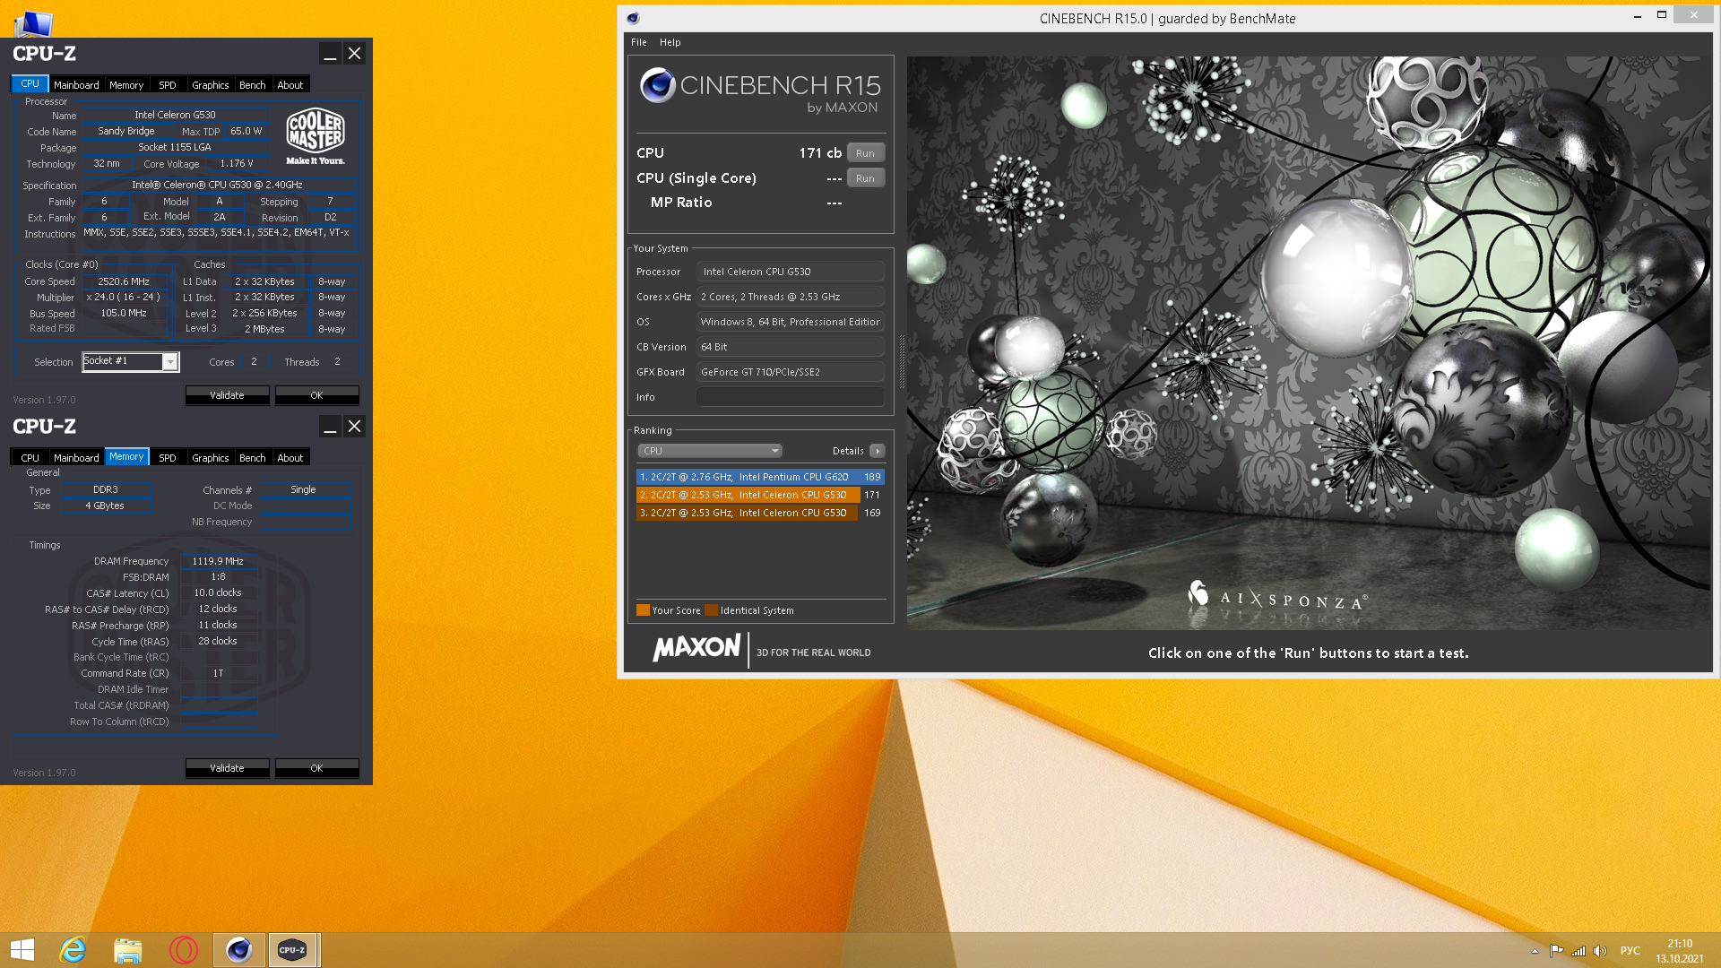1721x968 pixels.
Task: Click OK in lower CPU-Z window
Action: [316, 768]
